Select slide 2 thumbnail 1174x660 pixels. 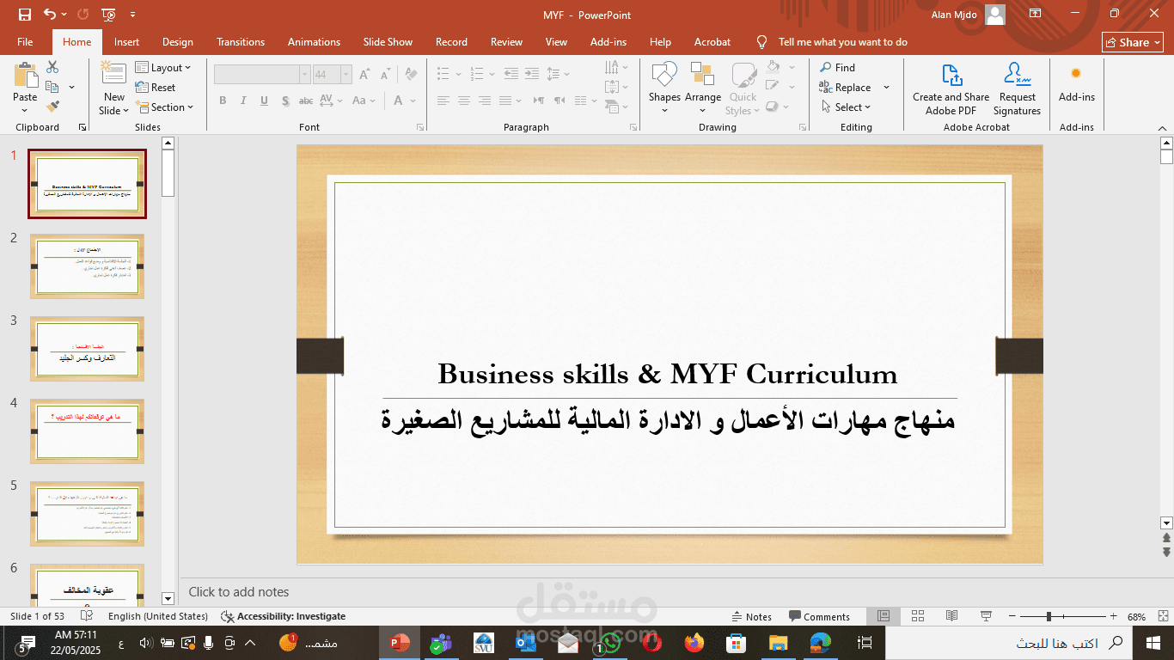coord(87,266)
